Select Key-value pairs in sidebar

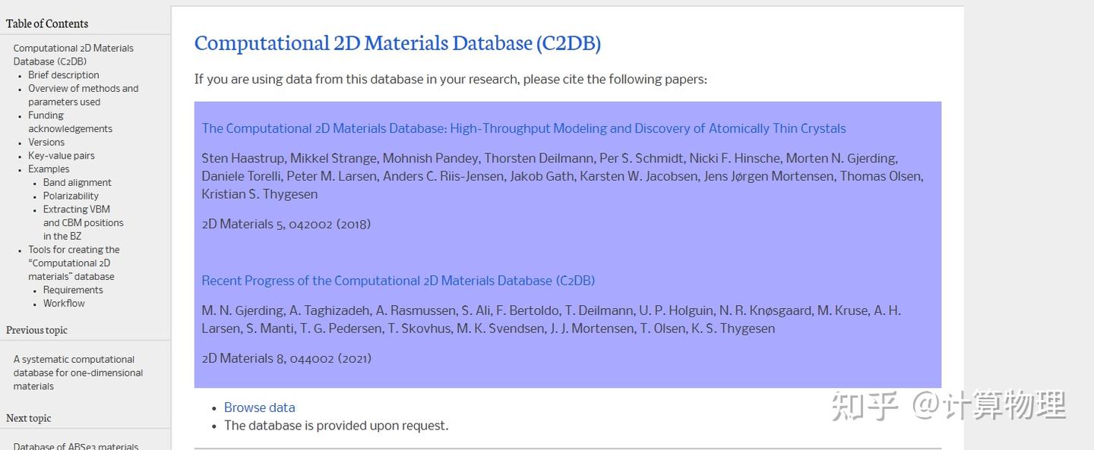pyautogui.click(x=62, y=156)
